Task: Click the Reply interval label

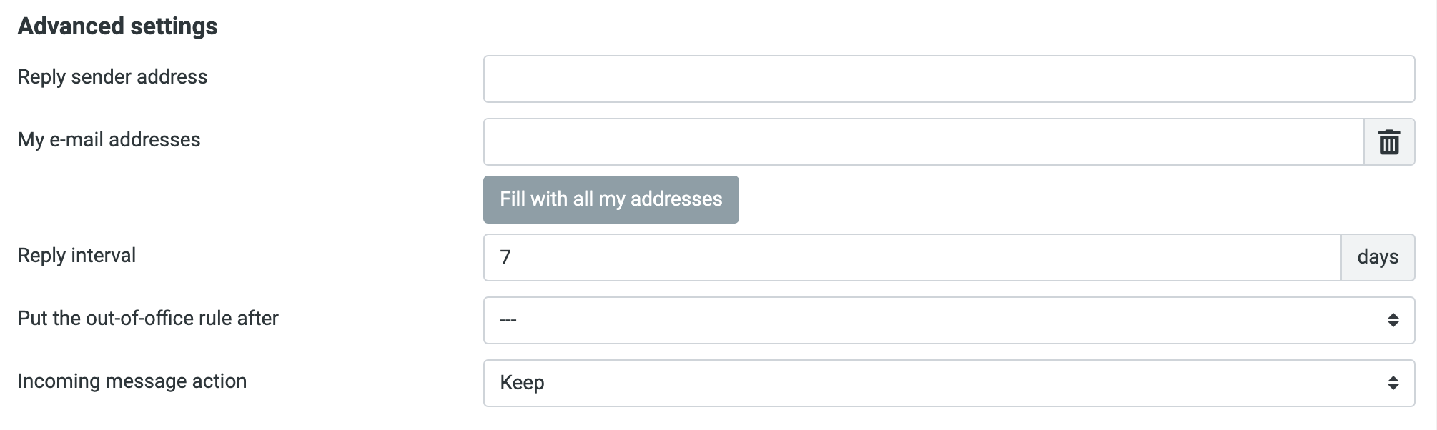Action: click(x=76, y=256)
